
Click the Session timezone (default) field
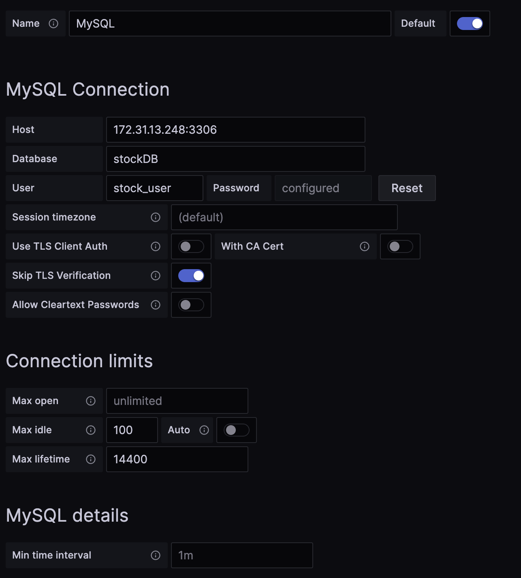[284, 217]
